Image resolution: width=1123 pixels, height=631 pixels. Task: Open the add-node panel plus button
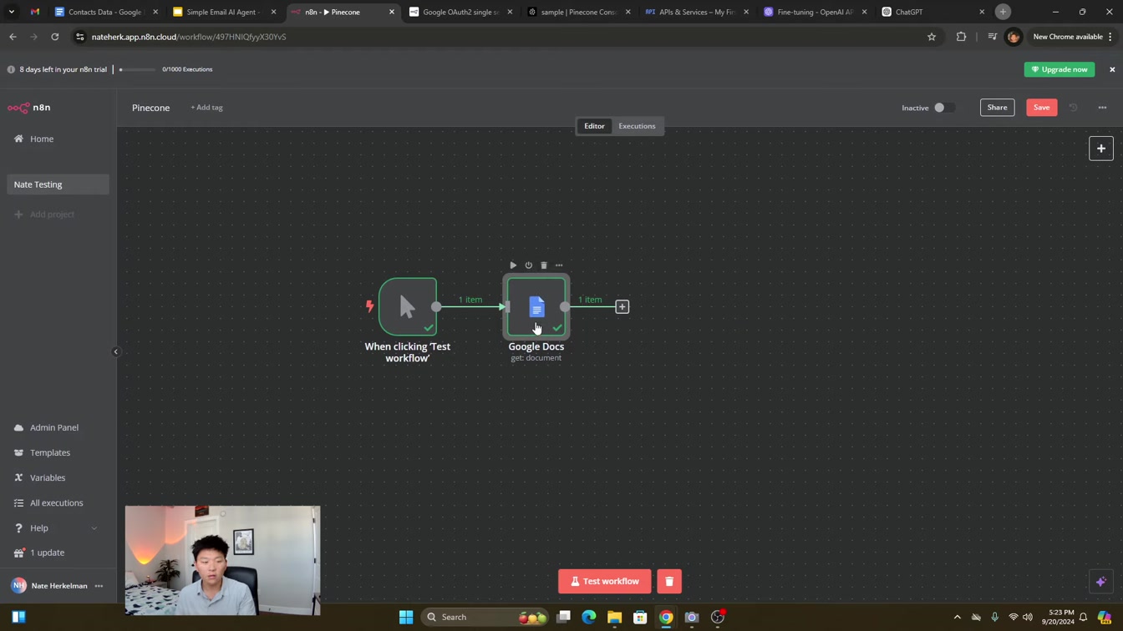[x=1101, y=149]
